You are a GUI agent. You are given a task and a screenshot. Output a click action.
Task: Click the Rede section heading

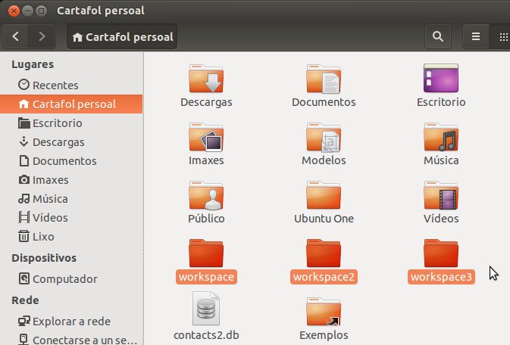tap(25, 300)
